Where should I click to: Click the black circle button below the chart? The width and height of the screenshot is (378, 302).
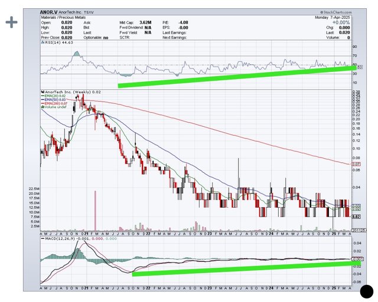366,291
